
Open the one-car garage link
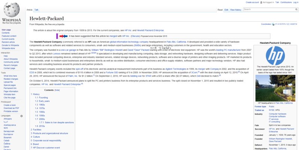(68, 50)
